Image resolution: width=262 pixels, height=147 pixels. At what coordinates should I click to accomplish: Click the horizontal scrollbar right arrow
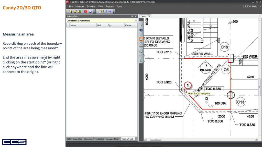[x=256, y=139]
